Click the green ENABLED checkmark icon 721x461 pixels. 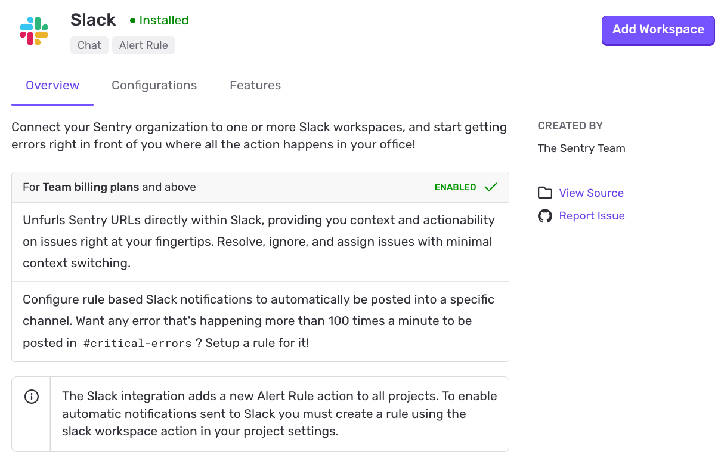491,187
